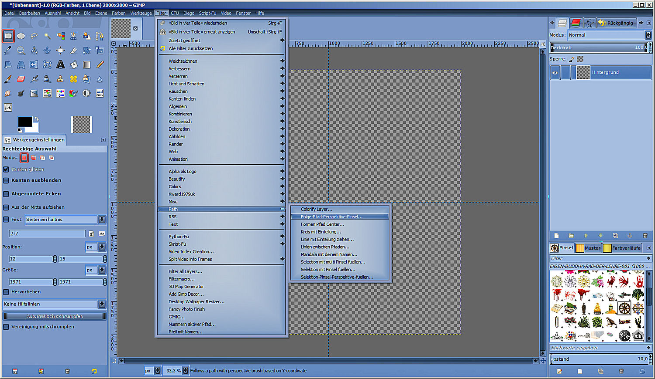Hide the Hintergrund layer eye icon
Image resolution: width=655 pixels, height=379 pixels.
[x=555, y=73]
